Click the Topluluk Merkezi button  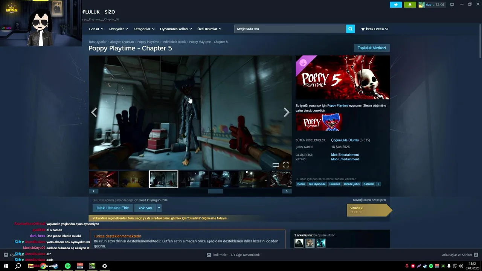[372, 48]
